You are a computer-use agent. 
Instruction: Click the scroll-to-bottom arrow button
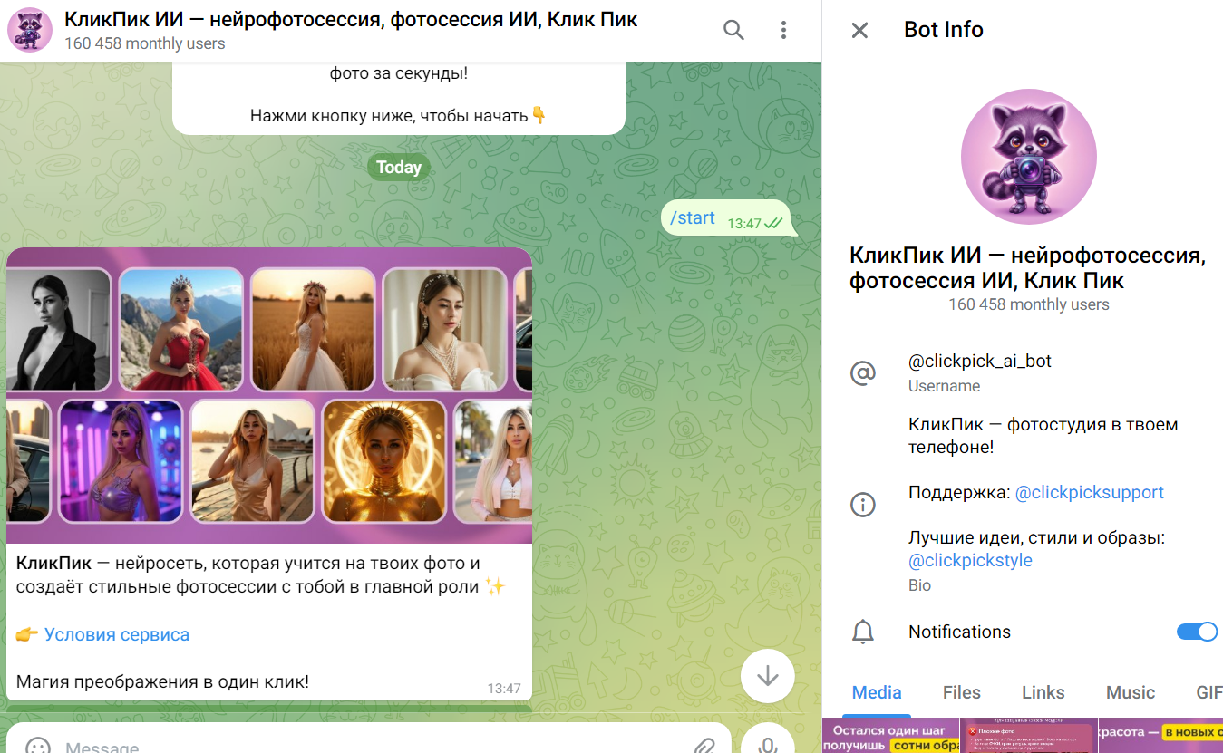(x=767, y=676)
